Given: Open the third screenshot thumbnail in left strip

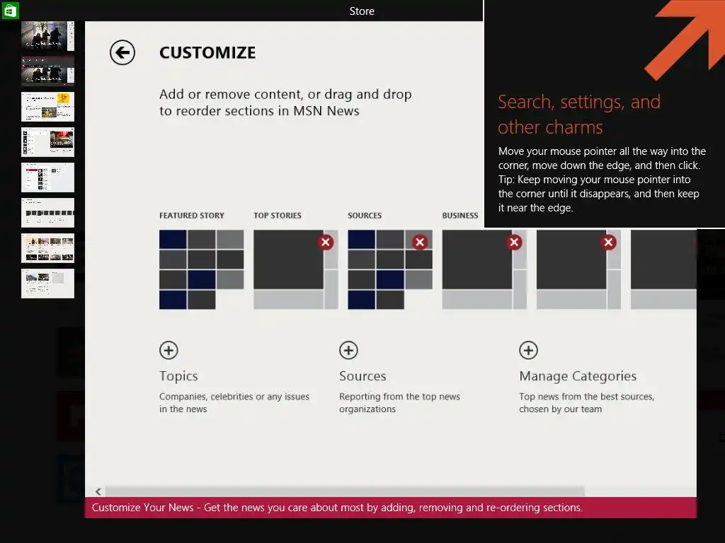Looking at the screenshot, I should (47, 107).
